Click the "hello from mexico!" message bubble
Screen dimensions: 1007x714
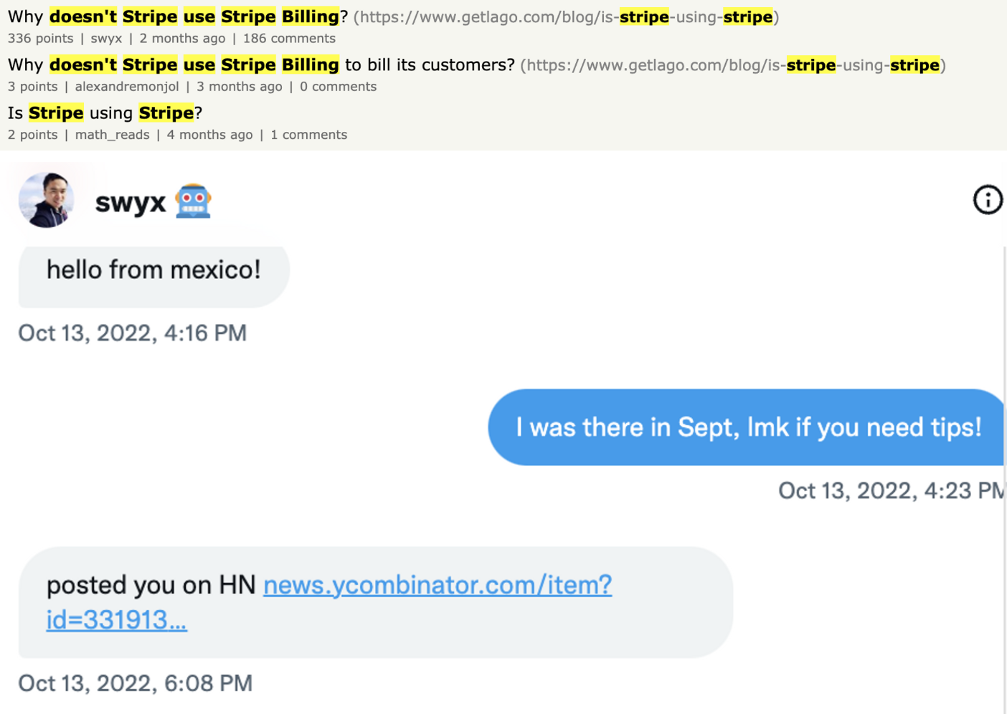pos(153,270)
